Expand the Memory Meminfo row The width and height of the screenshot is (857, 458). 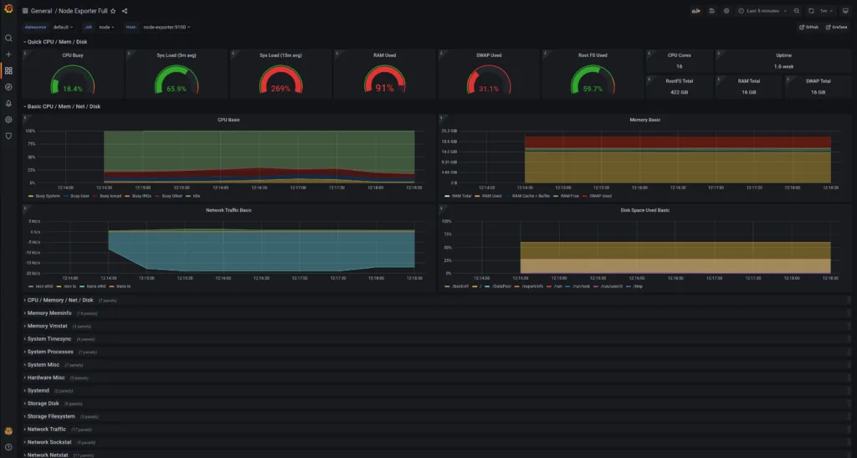(49, 313)
